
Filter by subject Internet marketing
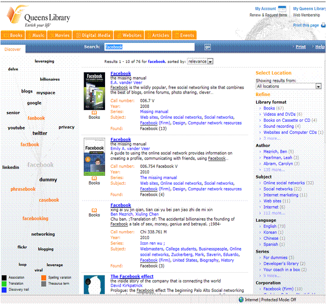[x=285, y=195]
